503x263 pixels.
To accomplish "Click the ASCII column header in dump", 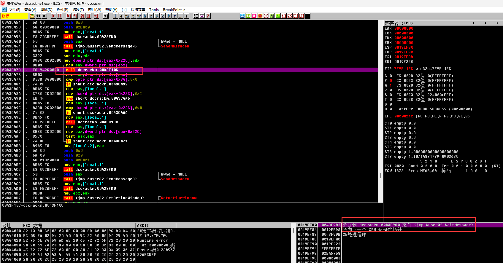I will 156,226.
